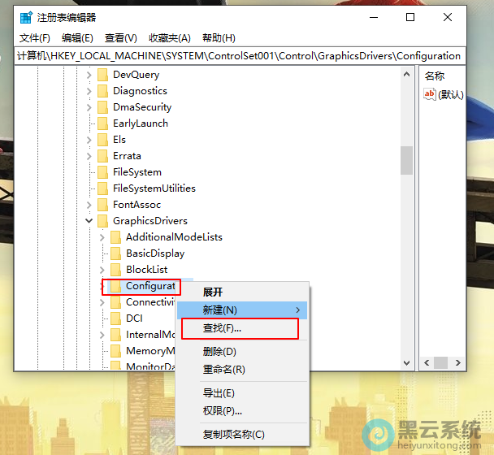Image resolution: width=494 pixels, height=455 pixels.
Task: Collapse the GraphicsDrivers tree node
Action: [x=89, y=221]
